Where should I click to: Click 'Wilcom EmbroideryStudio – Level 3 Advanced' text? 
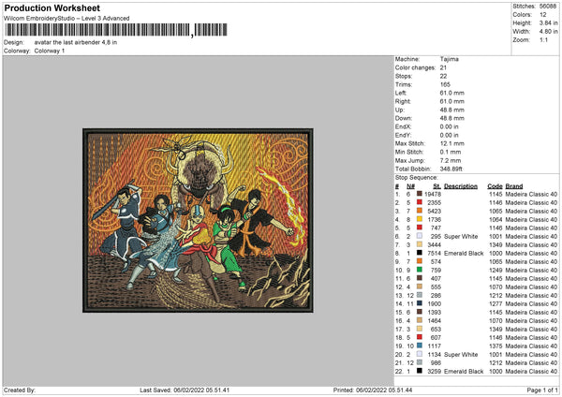pos(67,19)
